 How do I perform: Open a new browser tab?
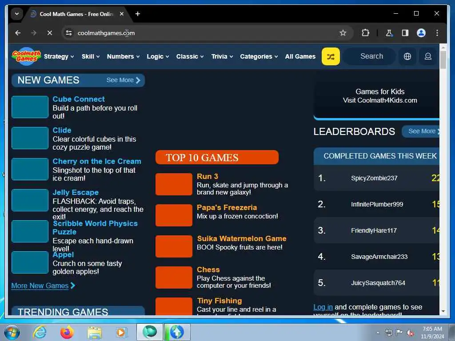[138, 14]
